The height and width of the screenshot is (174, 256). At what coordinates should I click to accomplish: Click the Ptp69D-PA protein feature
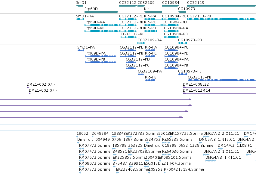coord(101,56)
